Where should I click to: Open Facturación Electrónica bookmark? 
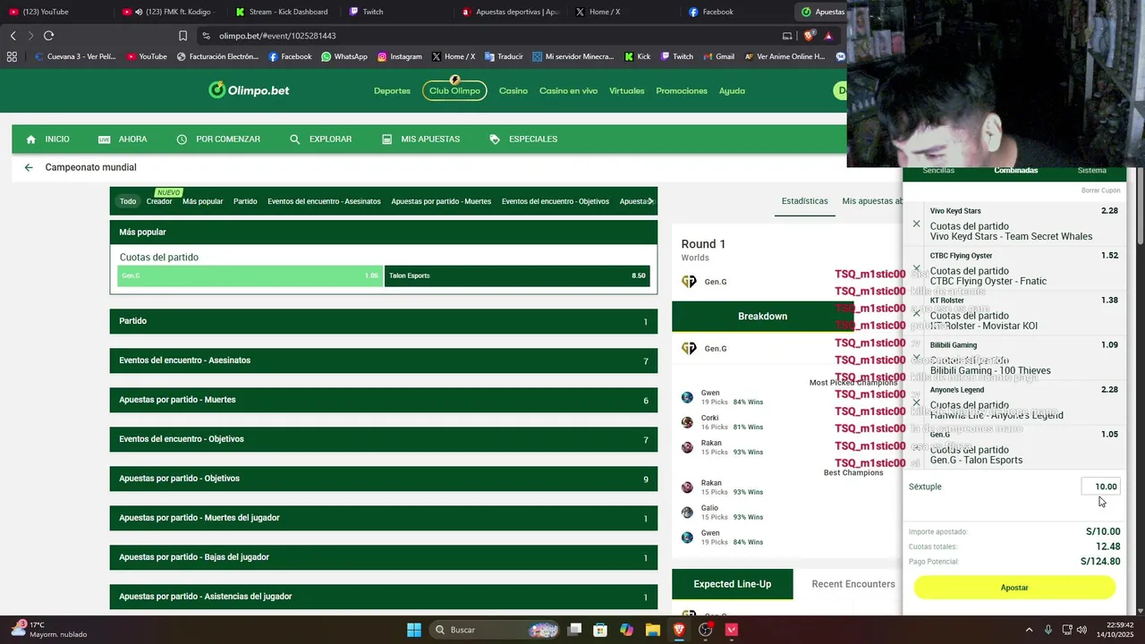point(218,56)
